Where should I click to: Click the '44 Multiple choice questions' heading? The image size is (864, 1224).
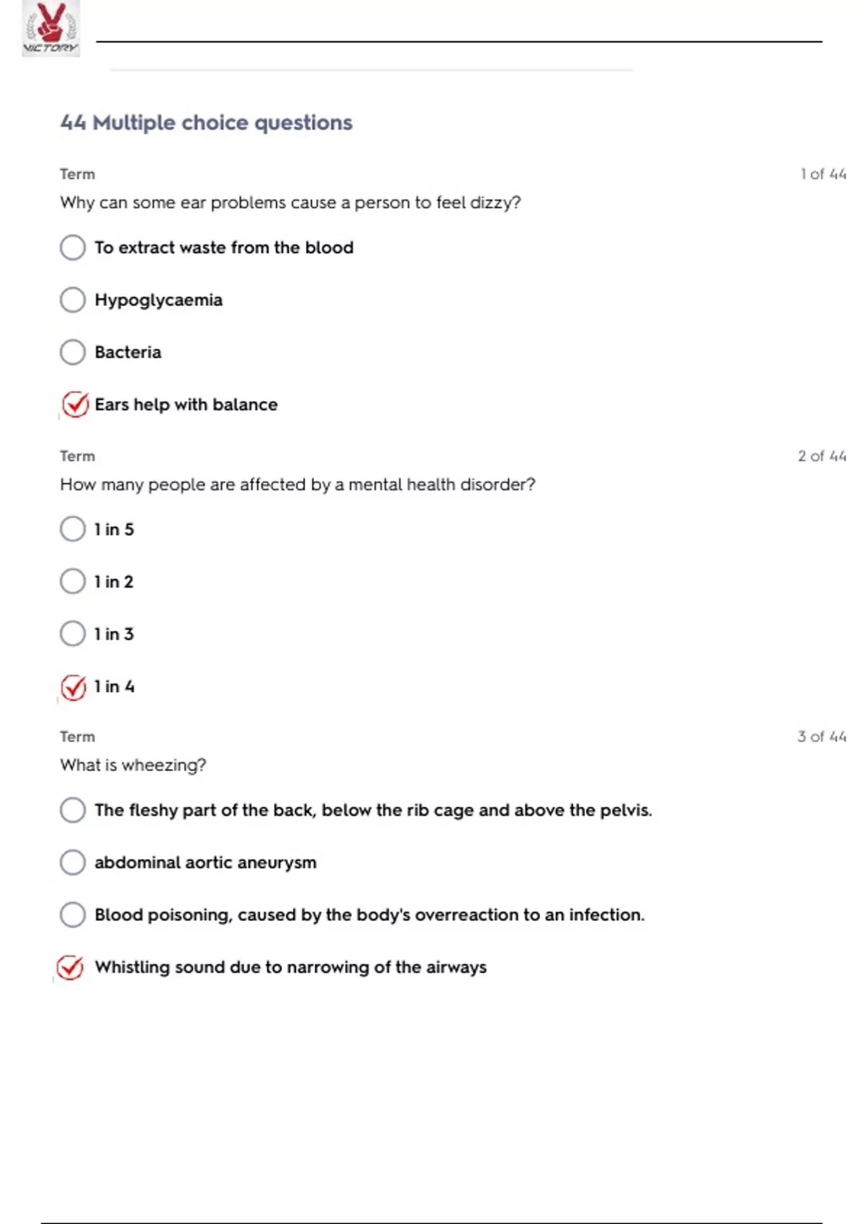click(207, 122)
